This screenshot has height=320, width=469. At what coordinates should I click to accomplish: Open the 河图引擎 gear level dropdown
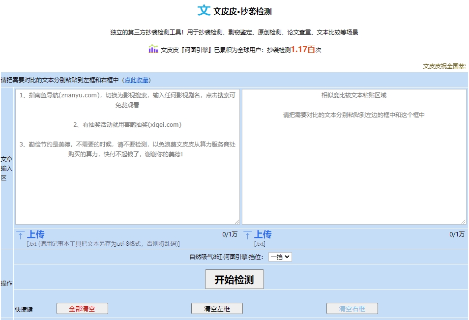(x=280, y=257)
